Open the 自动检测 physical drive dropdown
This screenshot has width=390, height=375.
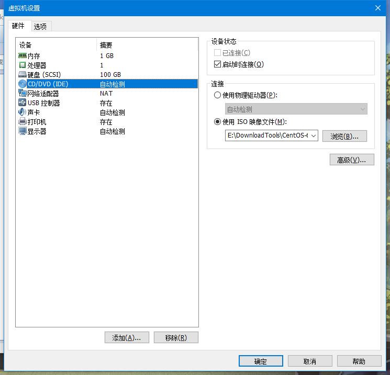[296, 109]
